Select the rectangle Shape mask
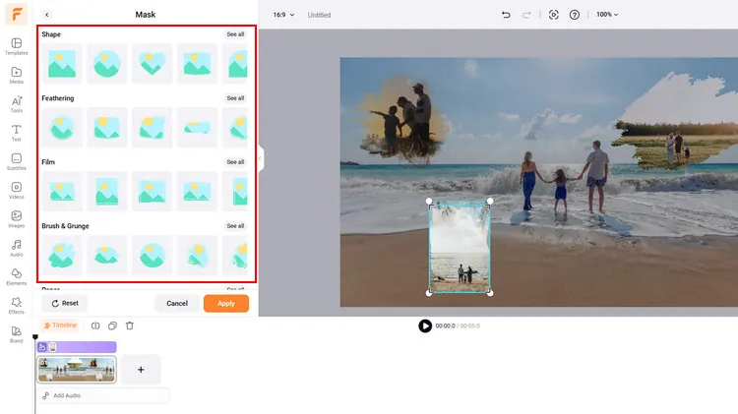Viewport: 738px width, 414px height. pyautogui.click(x=62, y=64)
